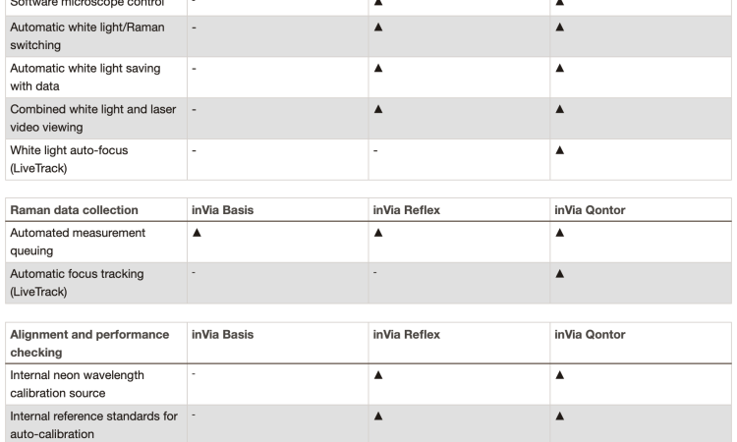Click triangle for inVia Reflex Internal neon wavelength source
737x442 pixels.
click(378, 375)
